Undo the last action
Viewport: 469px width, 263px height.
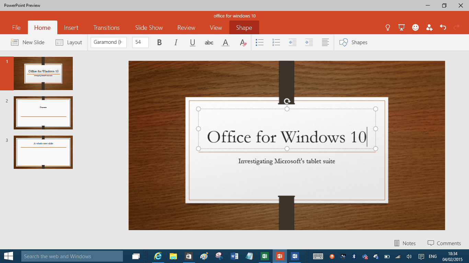[x=443, y=27]
